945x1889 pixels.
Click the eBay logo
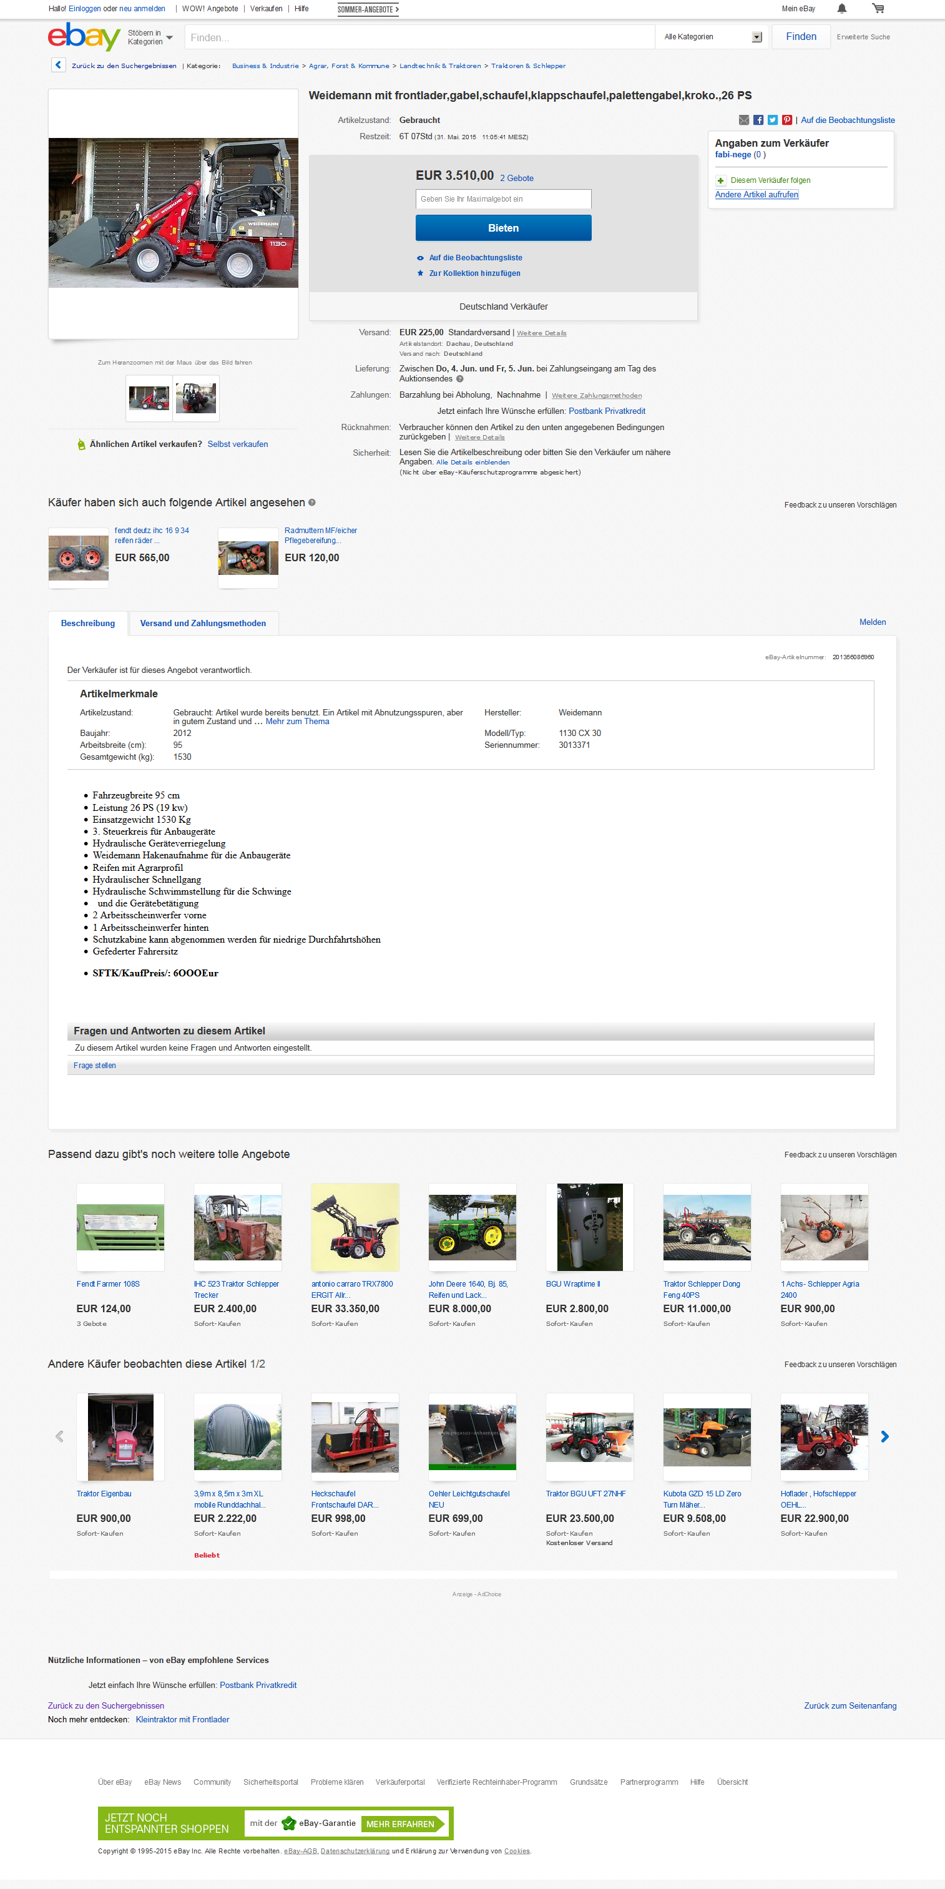pos(84,37)
